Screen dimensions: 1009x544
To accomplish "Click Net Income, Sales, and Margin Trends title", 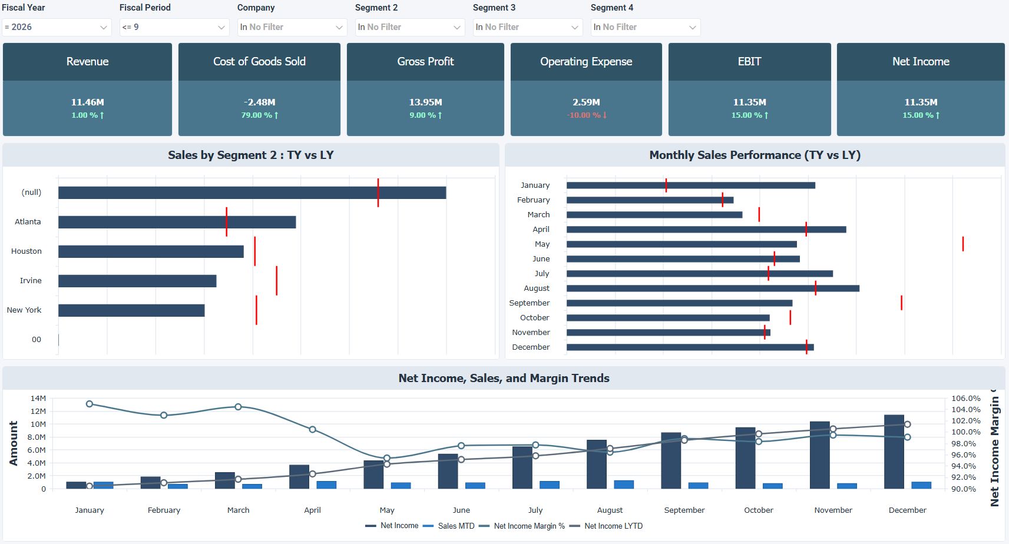I will pyautogui.click(x=504, y=378).
